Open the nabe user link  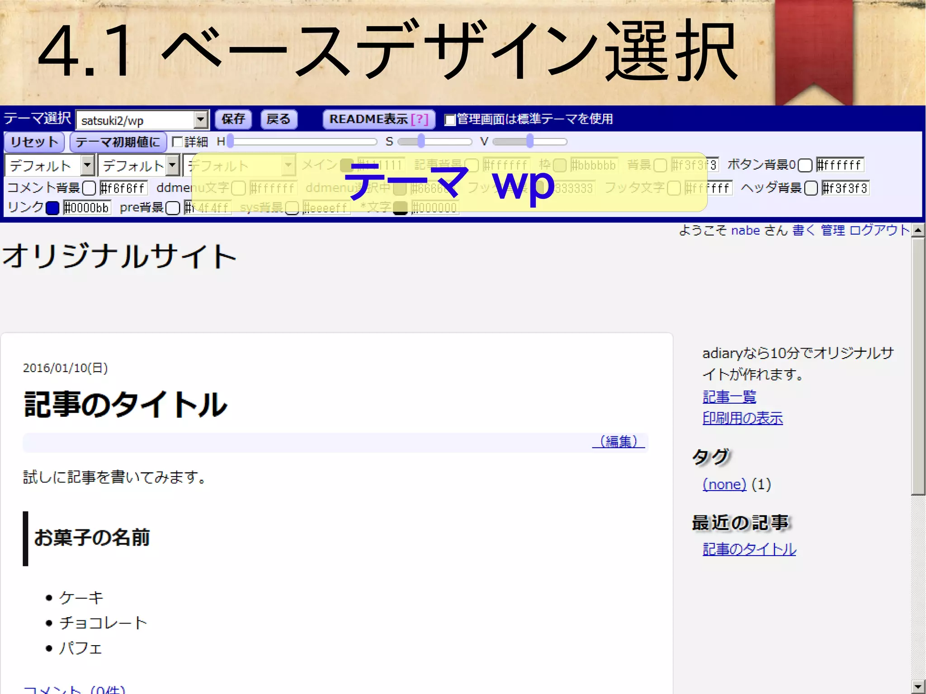[746, 231]
